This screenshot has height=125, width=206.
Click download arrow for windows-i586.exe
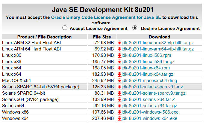point(119,112)
